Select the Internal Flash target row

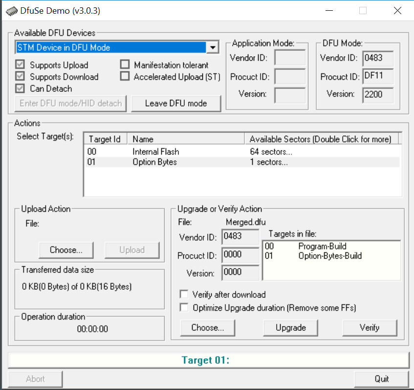click(242, 152)
